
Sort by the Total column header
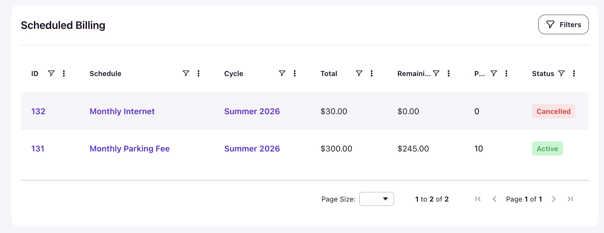pyautogui.click(x=329, y=74)
